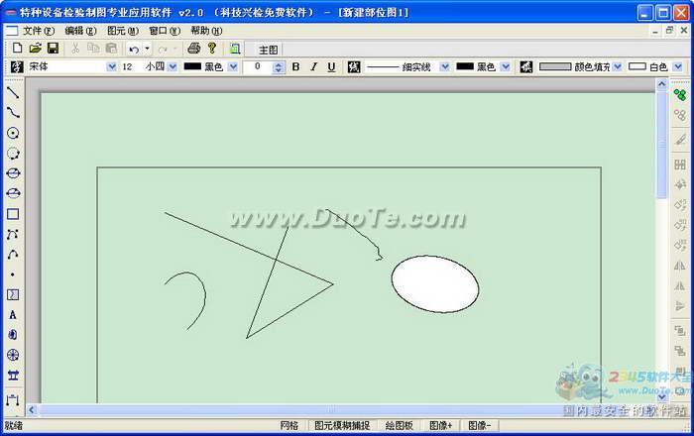
Task: Toggle Underline text formatting
Action: 331,66
